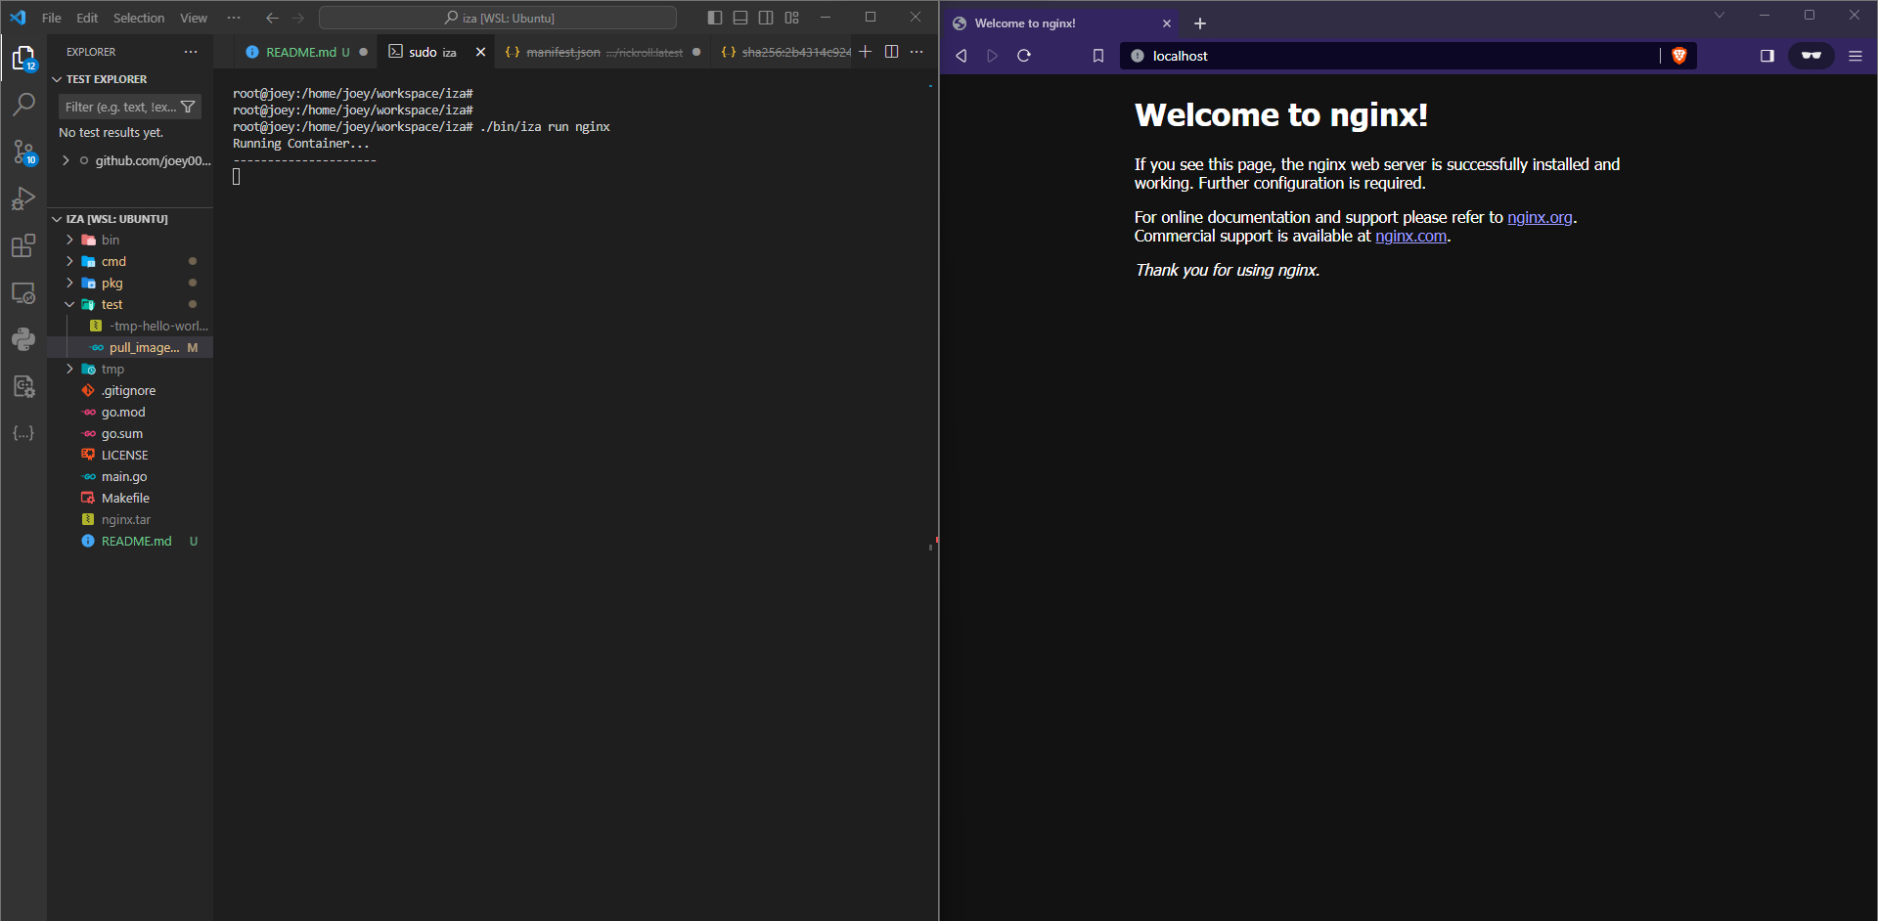Open Brave Shields lion icon
The image size is (1878, 921).
pyautogui.click(x=1679, y=56)
